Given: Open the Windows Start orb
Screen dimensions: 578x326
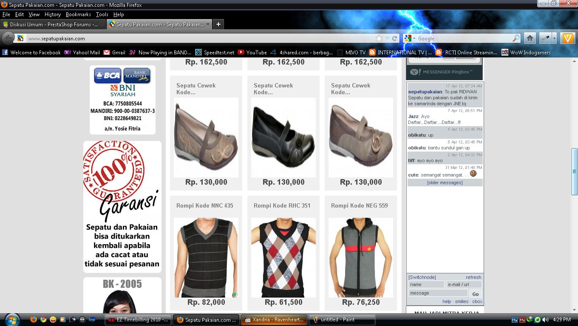Looking at the screenshot, I should pyautogui.click(x=11, y=319).
